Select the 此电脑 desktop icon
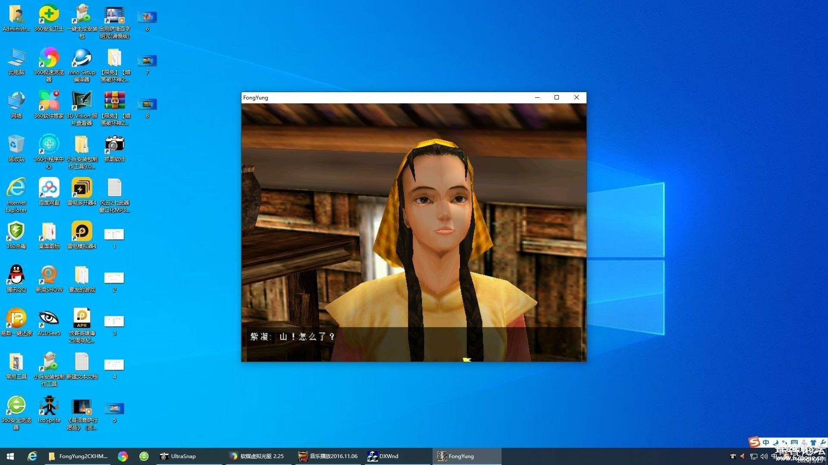828x465 pixels. click(x=16, y=62)
